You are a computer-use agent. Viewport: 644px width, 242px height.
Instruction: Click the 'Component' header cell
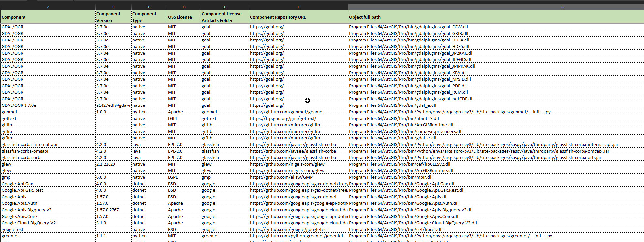click(x=48, y=17)
